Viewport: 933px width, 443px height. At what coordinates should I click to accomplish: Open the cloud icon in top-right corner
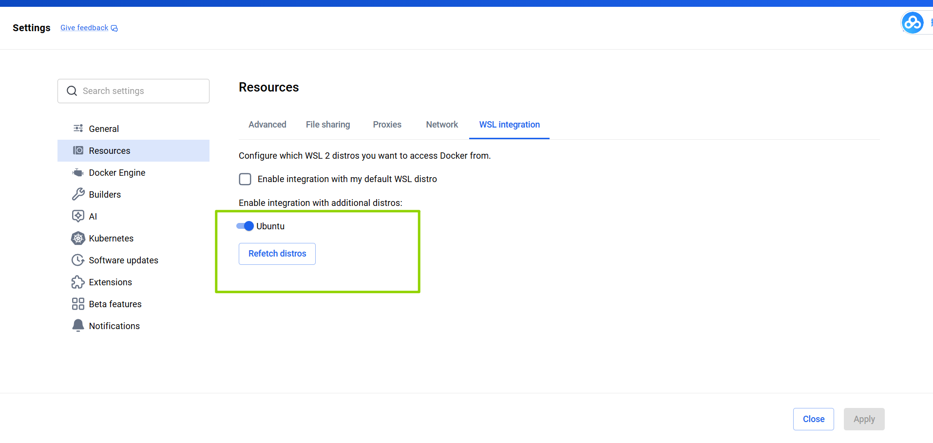click(x=913, y=22)
